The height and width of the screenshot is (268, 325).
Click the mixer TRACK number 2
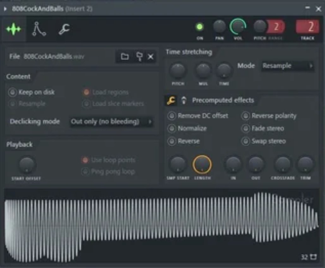click(x=308, y=27)
